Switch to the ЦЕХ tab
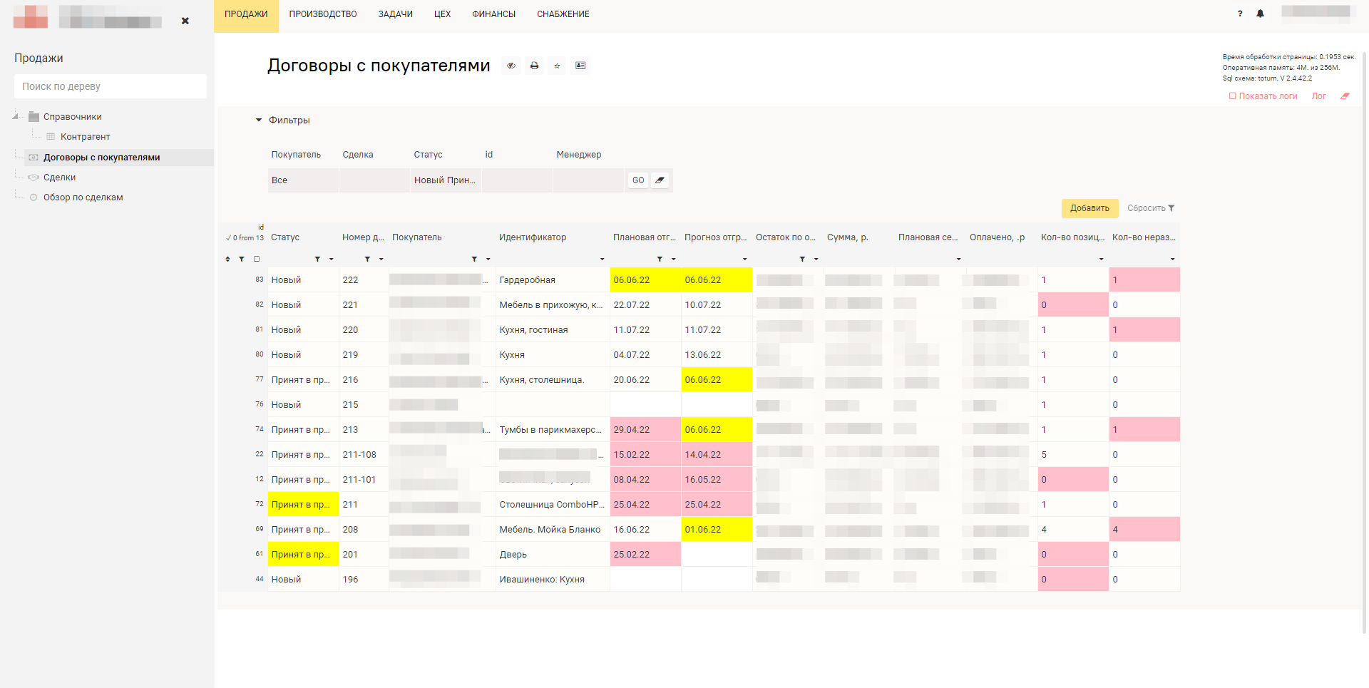 [442, 14]
